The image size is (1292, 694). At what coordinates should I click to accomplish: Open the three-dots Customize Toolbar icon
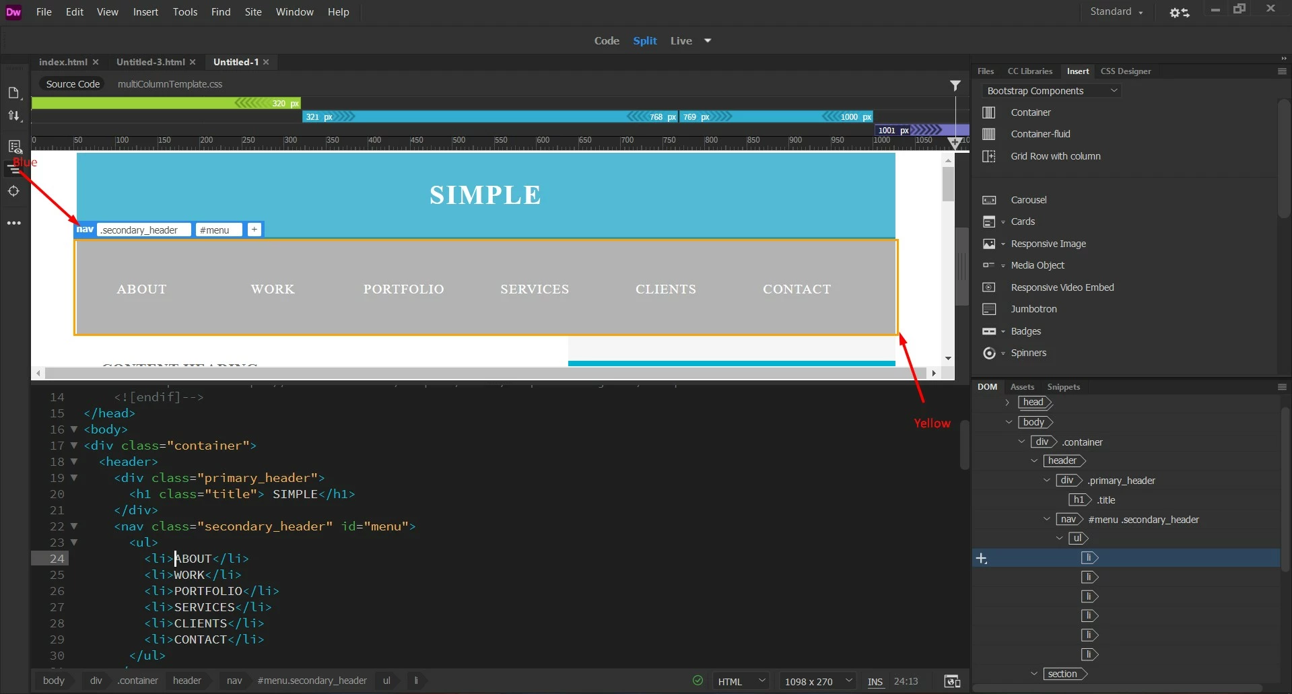(x=14, y=223)
